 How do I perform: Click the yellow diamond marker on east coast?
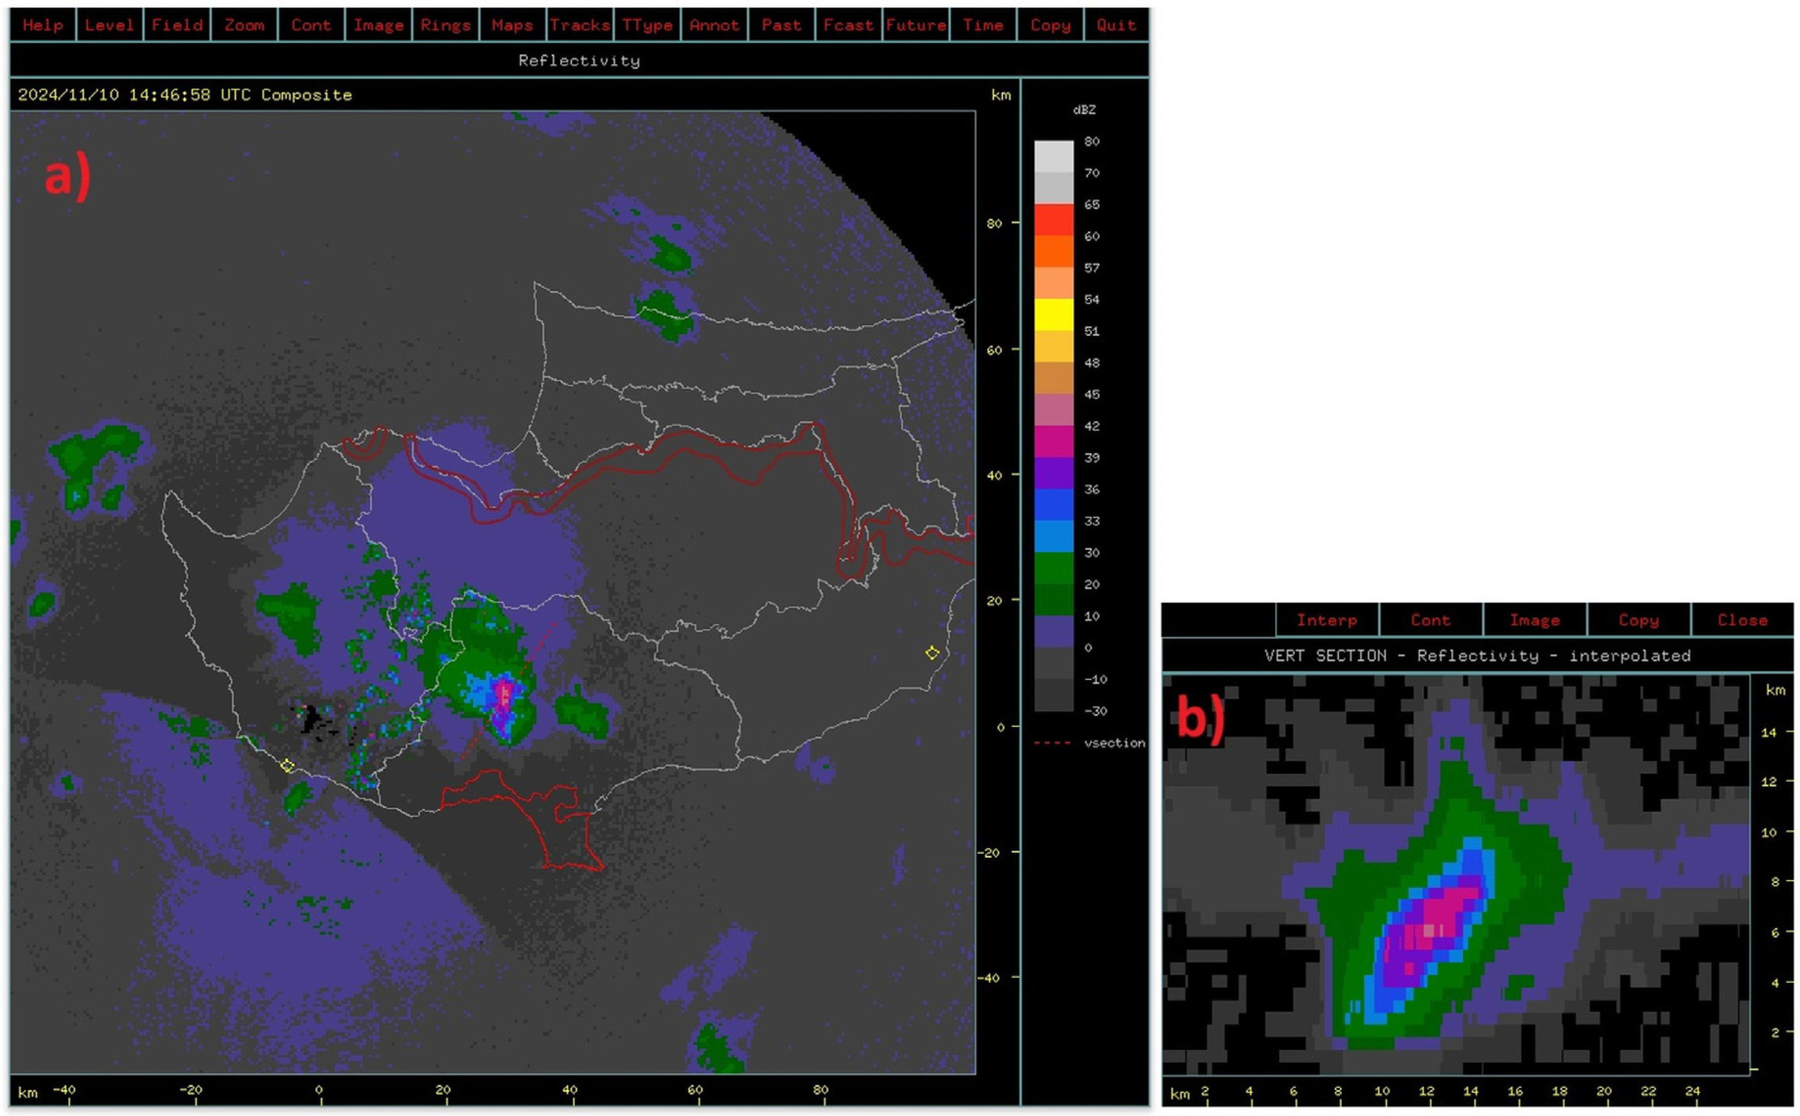pos(932,652)
